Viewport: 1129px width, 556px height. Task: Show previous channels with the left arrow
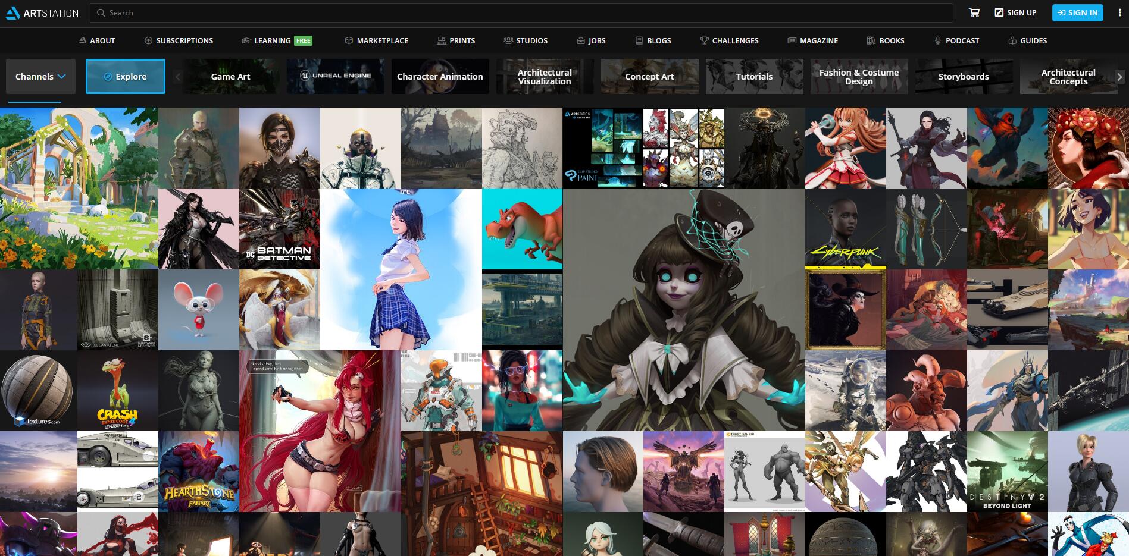point(177,76)
